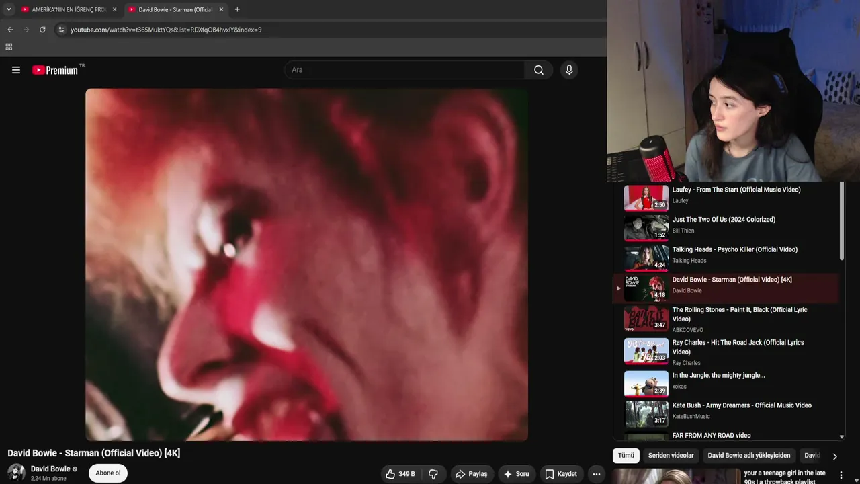Click the search magnifier button
Image resolution: width=860 pixels, height=484 pixels.
(539, 70)
